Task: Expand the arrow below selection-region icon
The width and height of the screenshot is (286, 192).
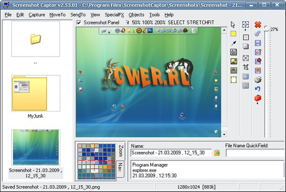Action: (x=245, y=30)
